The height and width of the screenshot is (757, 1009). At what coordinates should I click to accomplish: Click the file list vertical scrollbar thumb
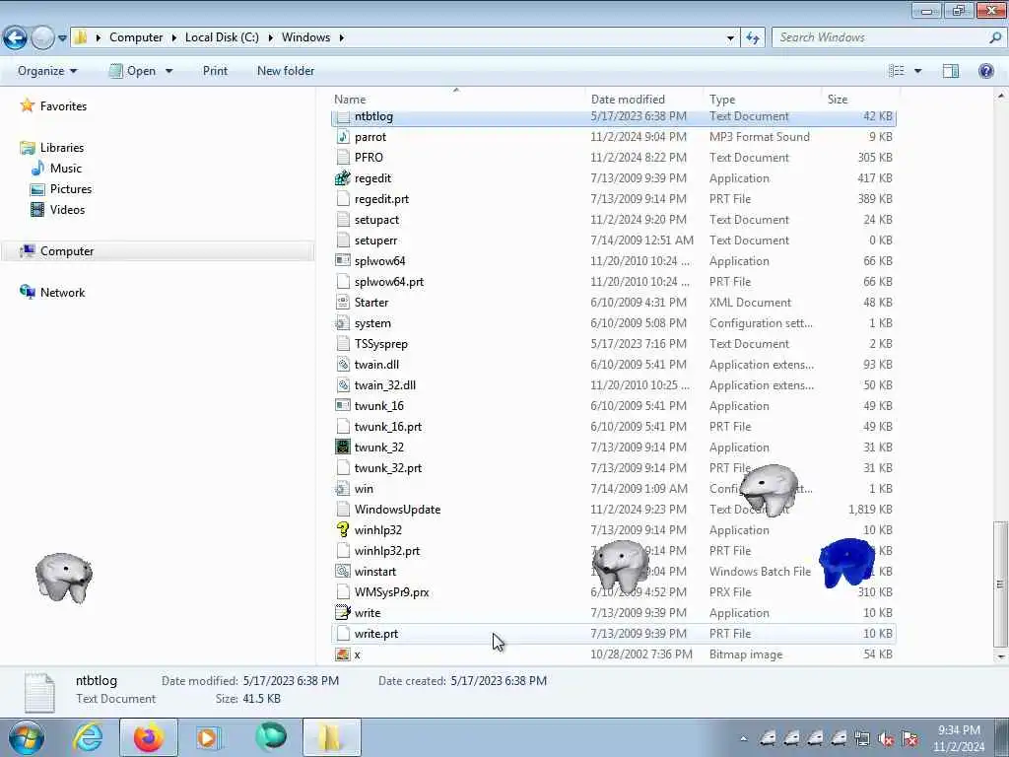click(1000, 584)
